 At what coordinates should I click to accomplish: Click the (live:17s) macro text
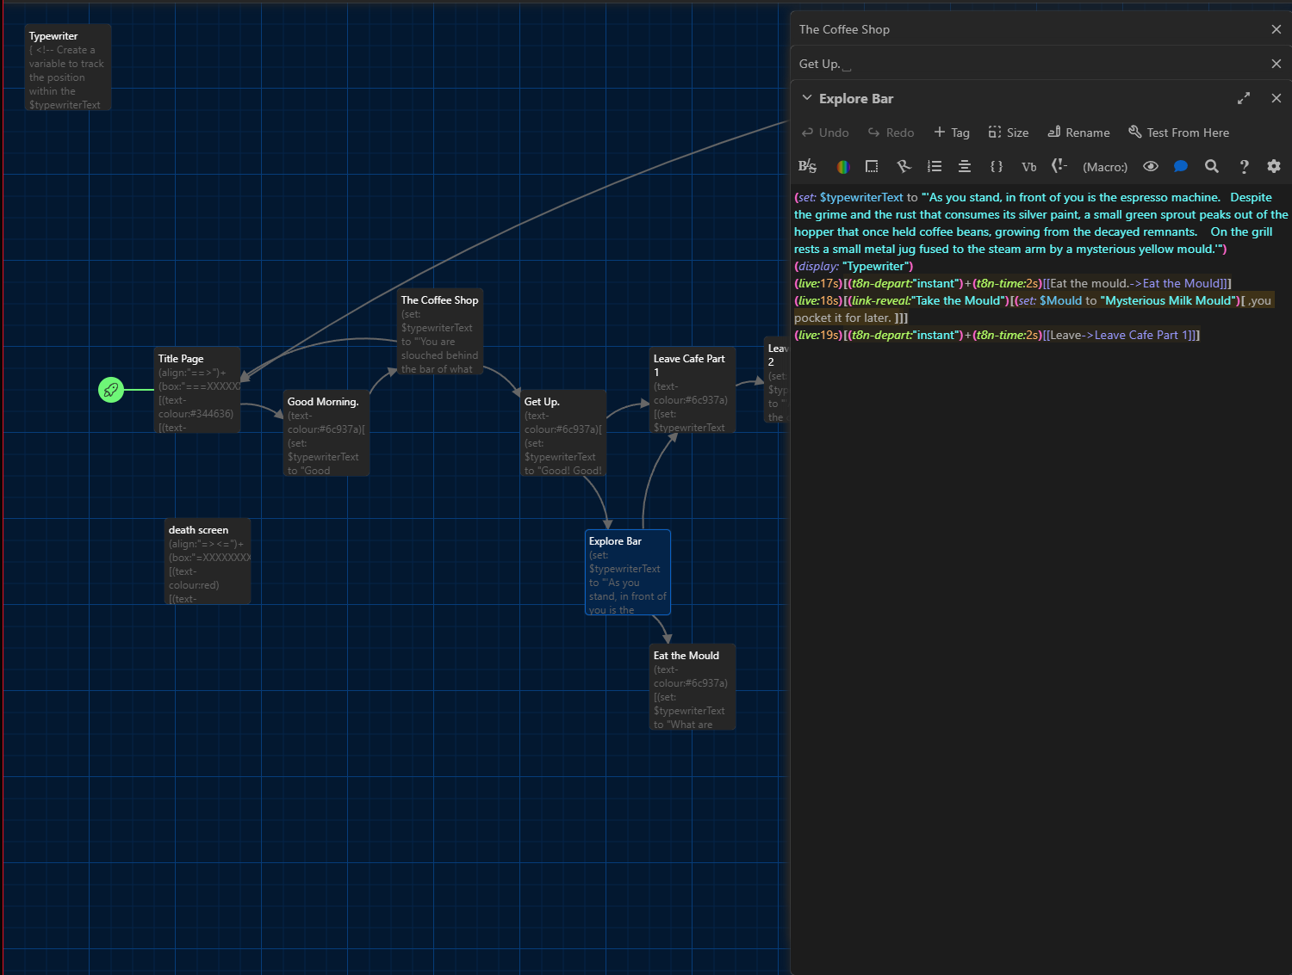818,283
